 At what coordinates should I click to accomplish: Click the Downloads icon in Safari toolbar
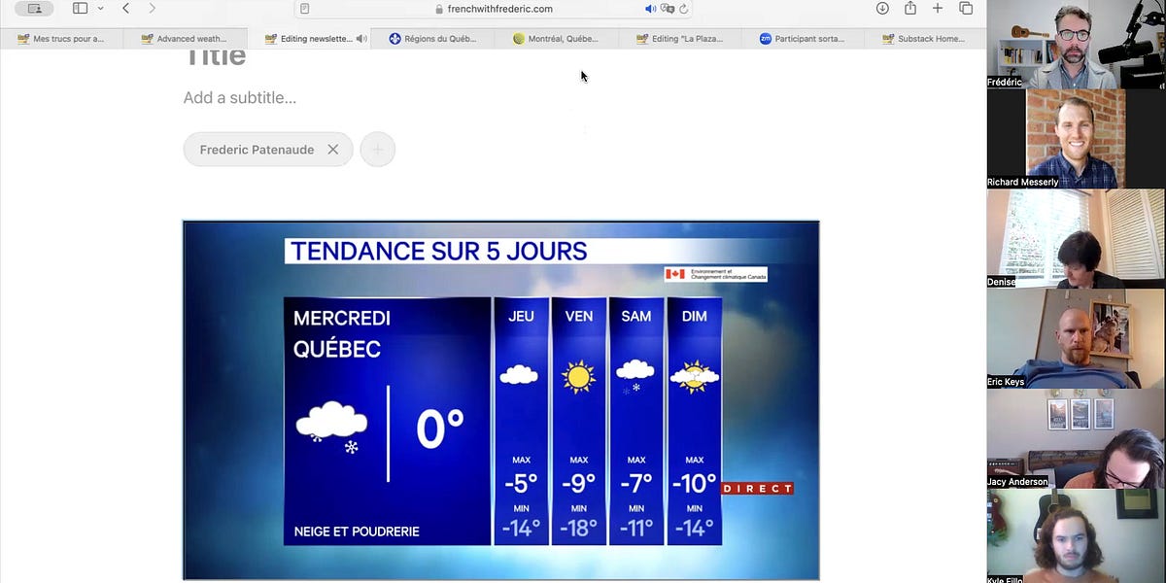882,8
